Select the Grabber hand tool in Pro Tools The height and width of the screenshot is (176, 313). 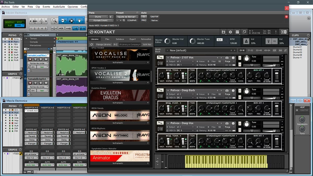pyautogui.click(x=80, y=21)
